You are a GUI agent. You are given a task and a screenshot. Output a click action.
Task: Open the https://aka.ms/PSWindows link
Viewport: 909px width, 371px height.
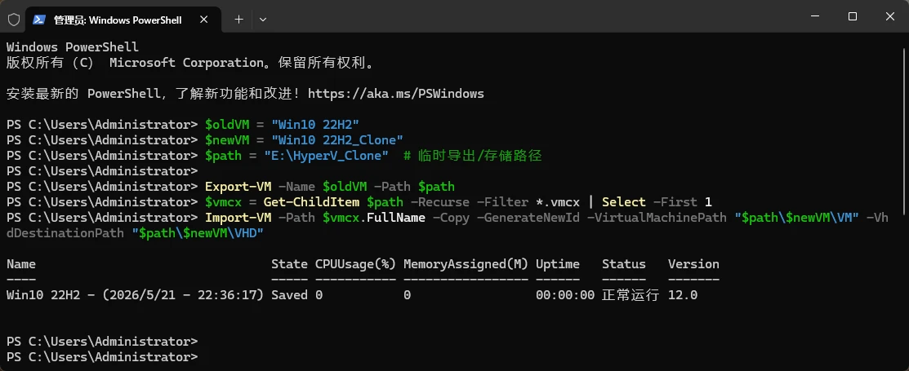tap(396, 93)
